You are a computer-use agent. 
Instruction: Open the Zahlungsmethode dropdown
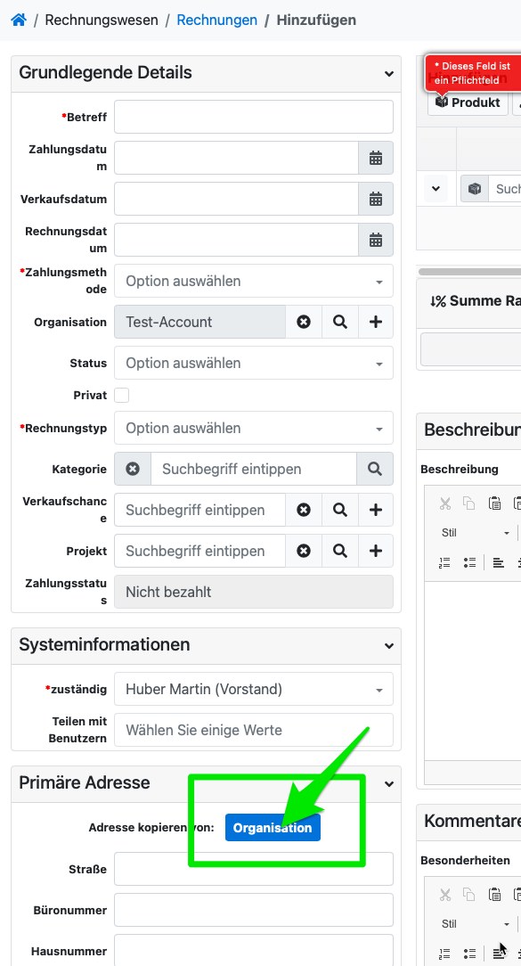254,281
